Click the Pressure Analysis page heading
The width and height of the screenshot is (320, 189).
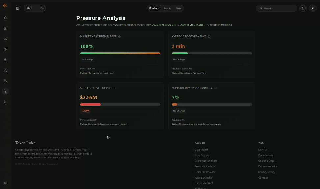click(101, 18)
